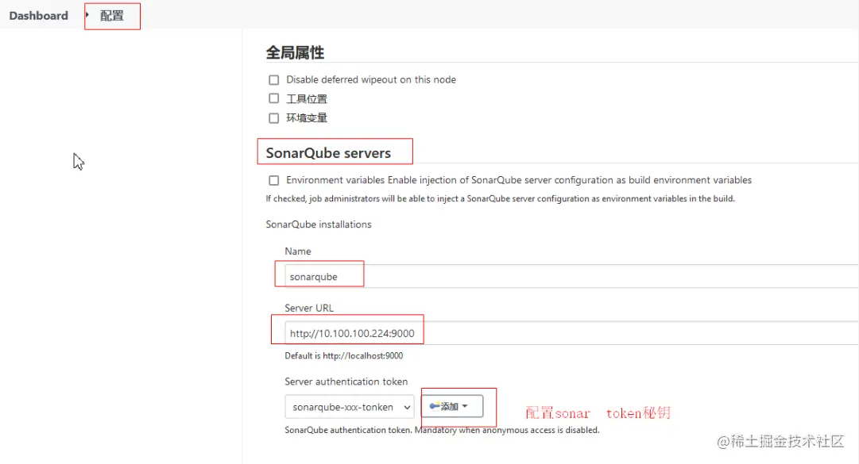Check the 环境变量 checkbox
Screen dimensions: 859x464
coord(274,118)
